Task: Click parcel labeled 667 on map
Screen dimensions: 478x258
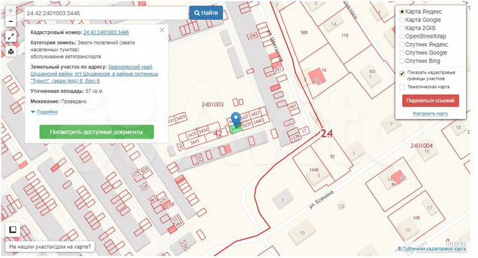Action: pos(293,106)
